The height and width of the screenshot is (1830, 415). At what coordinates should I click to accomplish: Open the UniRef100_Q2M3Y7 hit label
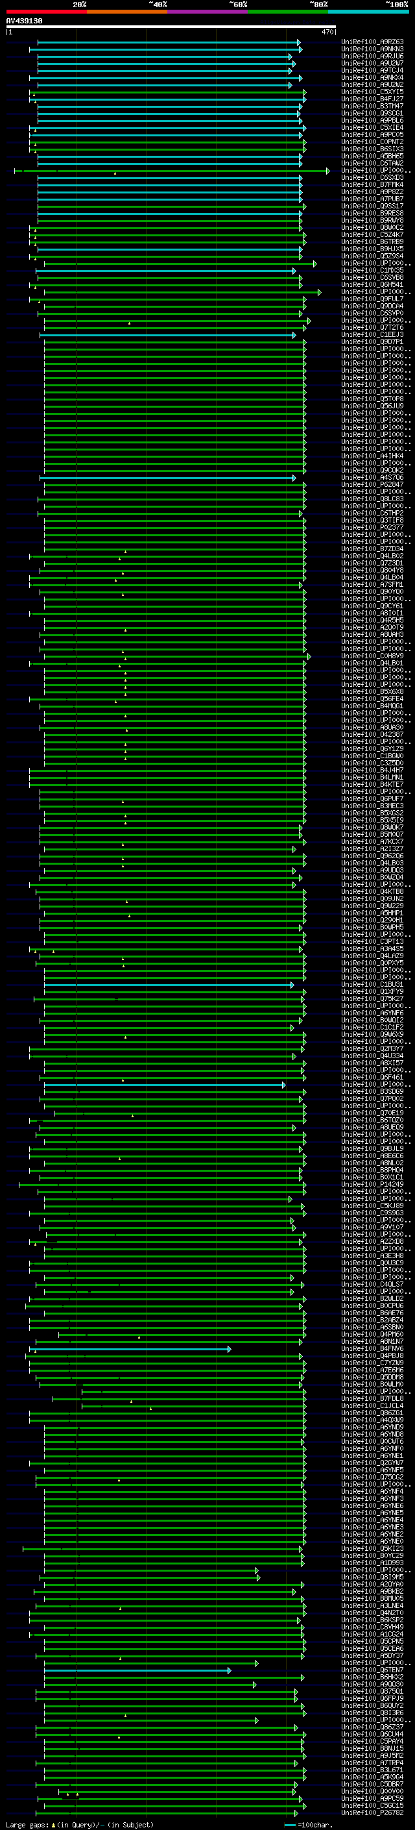pos(372,1048)
